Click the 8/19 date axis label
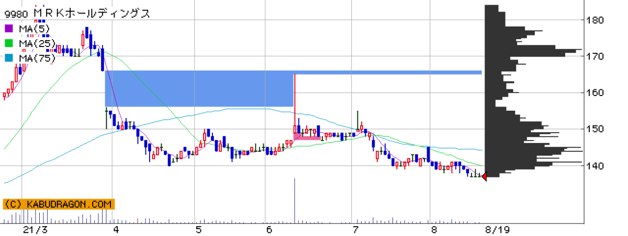 tap(498, 230)
